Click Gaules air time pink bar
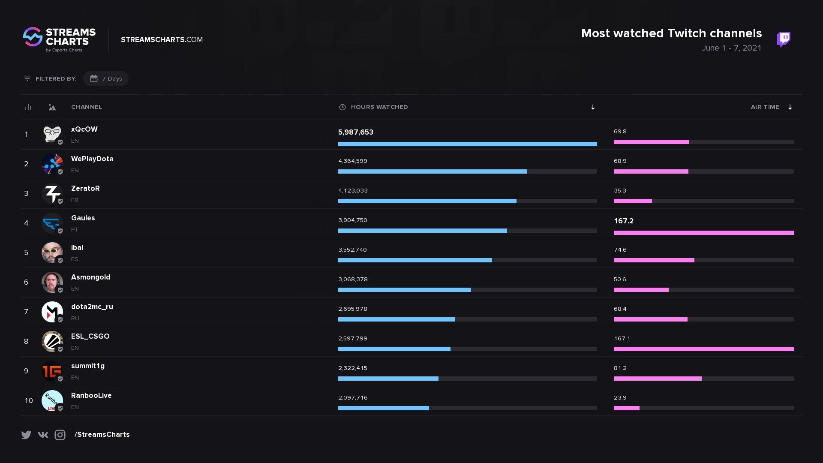 (704, 233)
